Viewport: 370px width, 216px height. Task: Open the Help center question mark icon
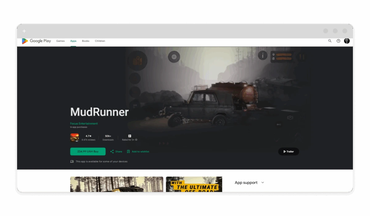(338, 41)
